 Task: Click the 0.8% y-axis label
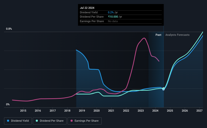(9, 29)
